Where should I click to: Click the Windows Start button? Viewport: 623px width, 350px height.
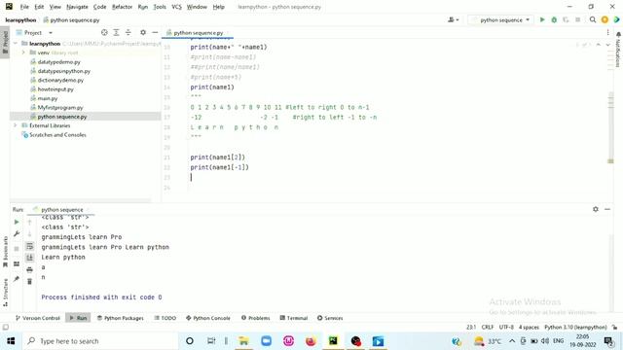click(x=11, y=341)
